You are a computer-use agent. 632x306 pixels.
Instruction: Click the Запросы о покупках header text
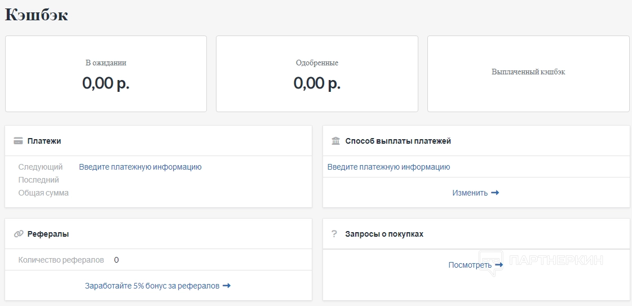(384, 234)
